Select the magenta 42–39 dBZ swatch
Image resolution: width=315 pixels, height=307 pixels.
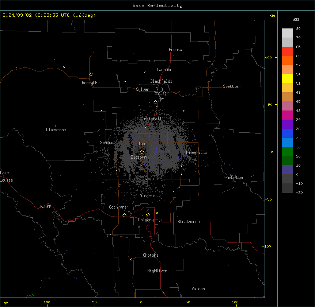point(287,115)
